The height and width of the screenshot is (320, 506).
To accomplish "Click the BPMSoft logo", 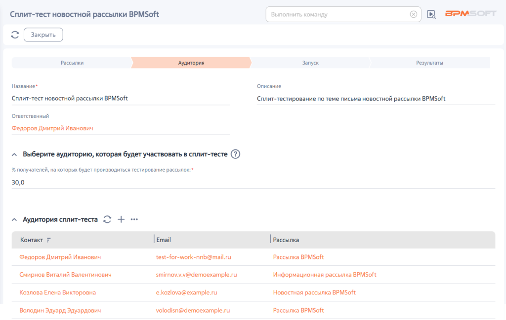I will (x=470, y=14).
